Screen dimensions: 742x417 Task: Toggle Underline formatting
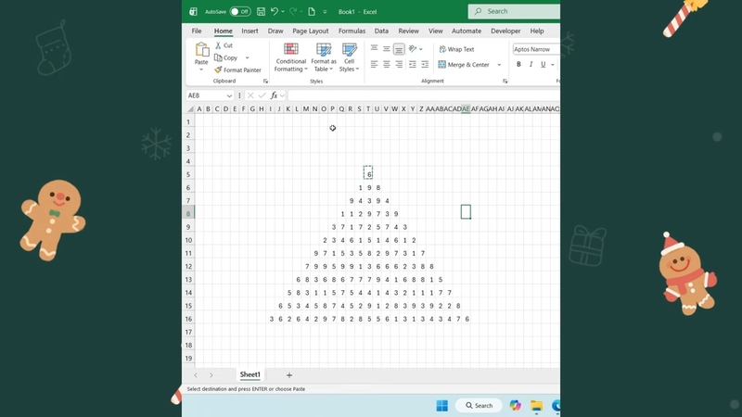point(544,64)
